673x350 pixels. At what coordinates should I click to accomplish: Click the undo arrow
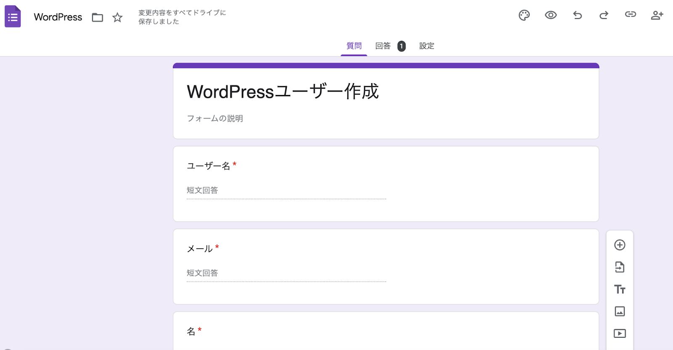578,16
